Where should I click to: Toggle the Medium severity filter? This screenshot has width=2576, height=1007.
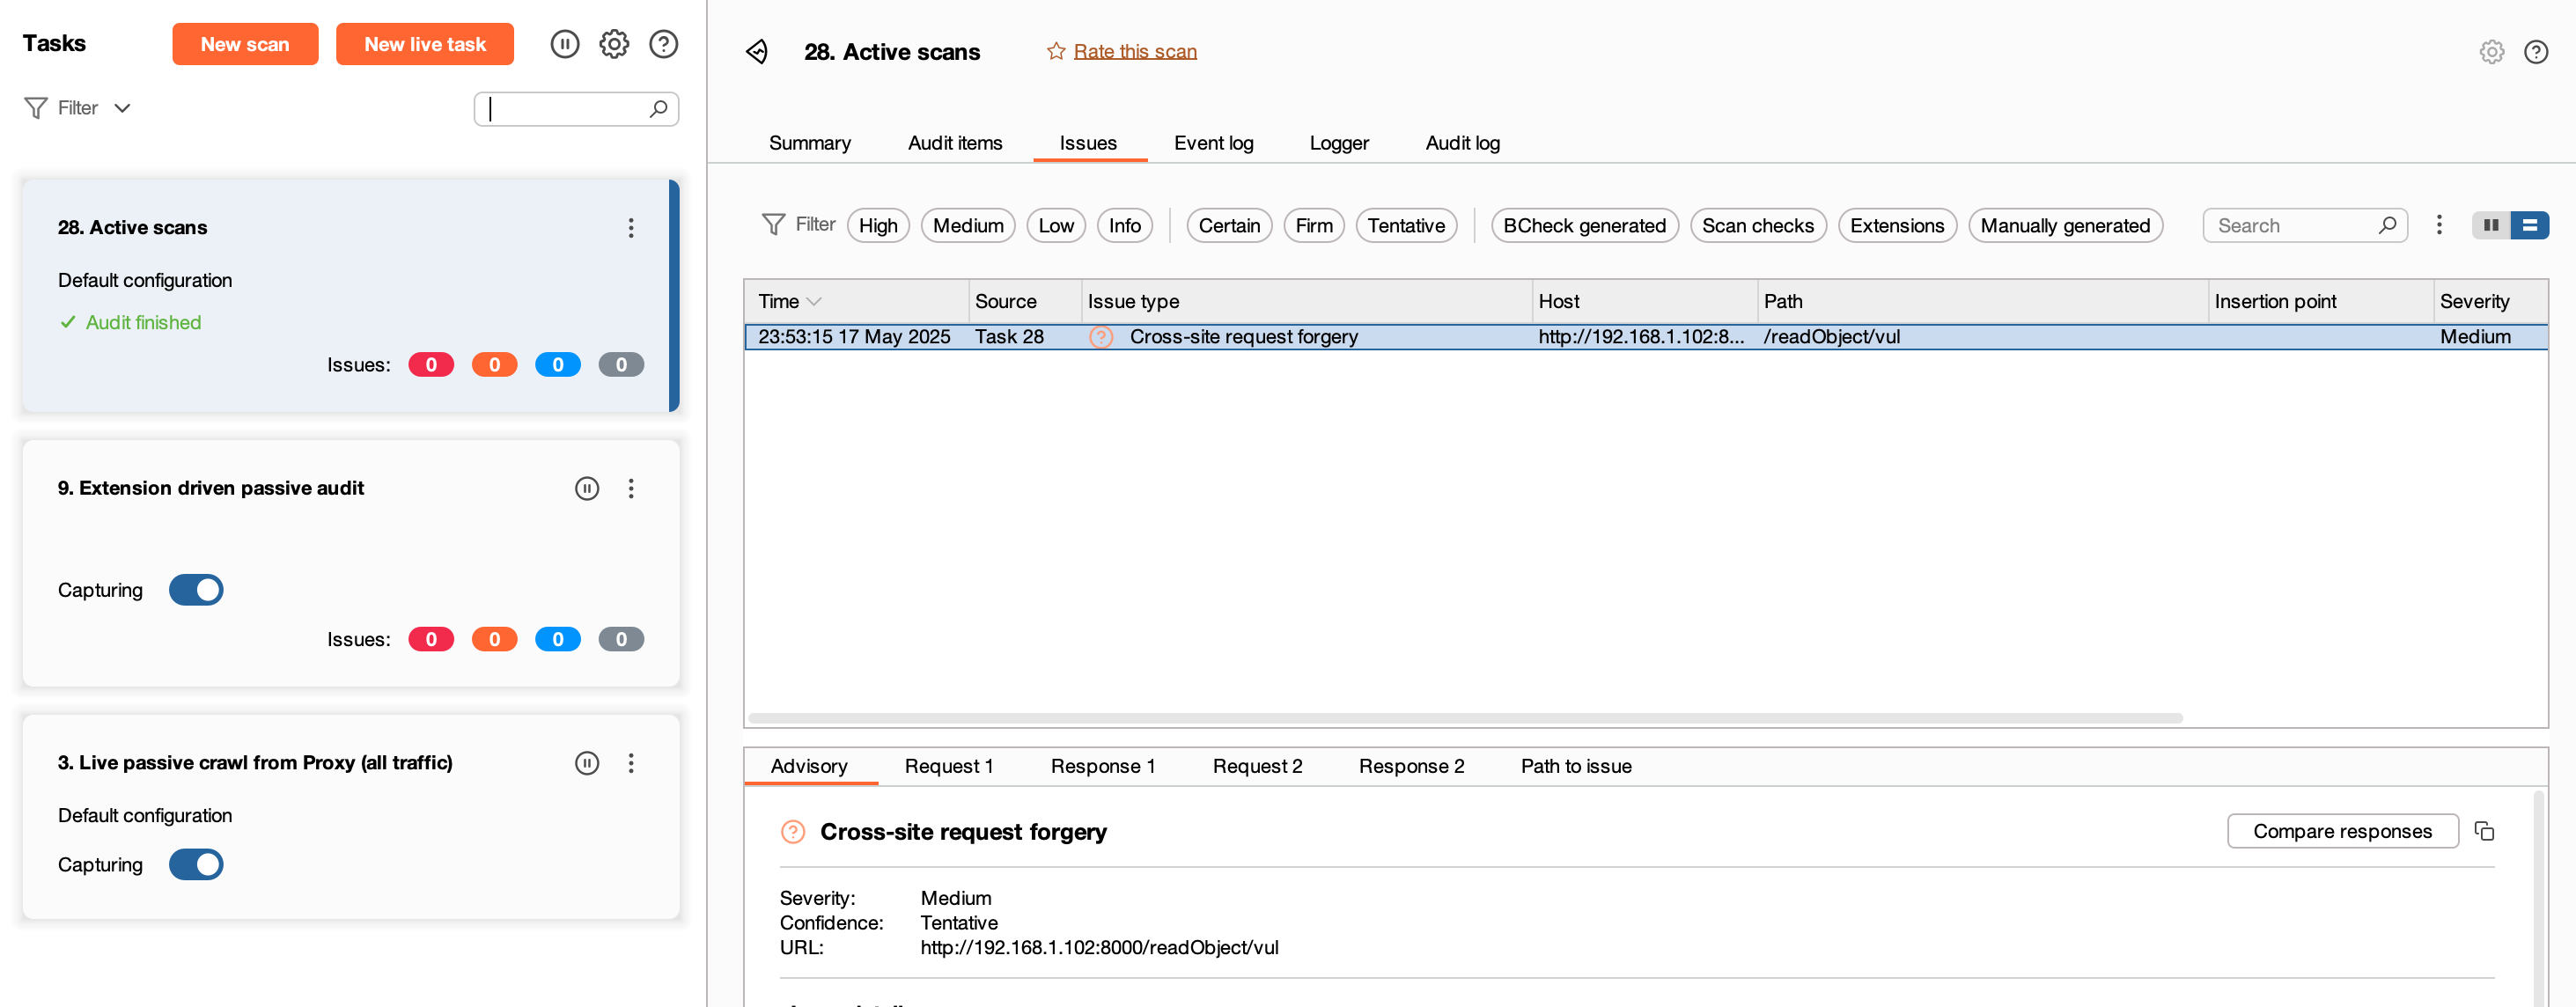pos(968,225)
